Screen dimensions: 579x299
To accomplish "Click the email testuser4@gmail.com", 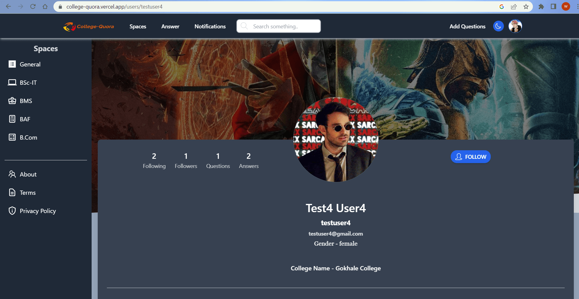I will 336,234.
